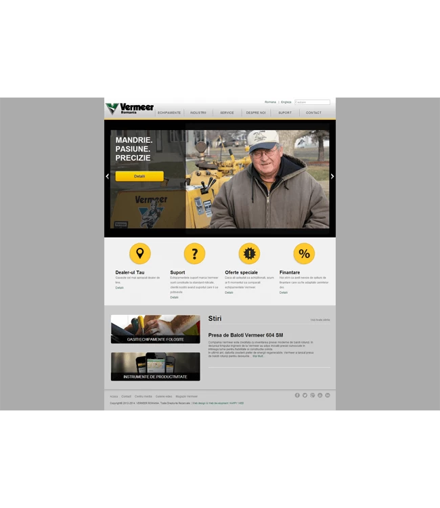Open Acasa footer link
This screenshot has height=508, width=440.
[114, 396]
